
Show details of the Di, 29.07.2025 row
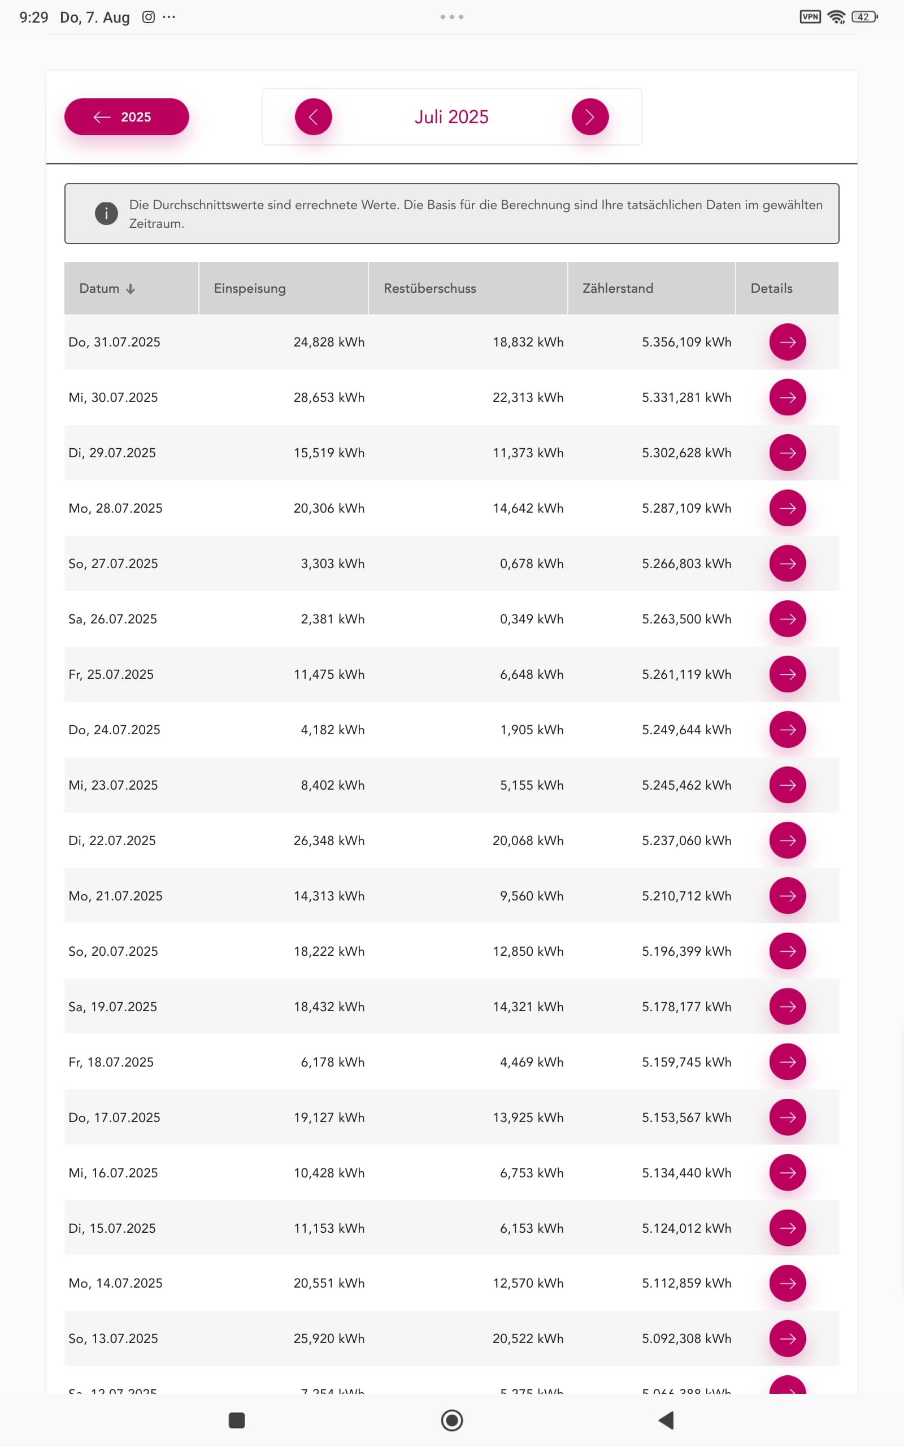(x=787, y=453)
